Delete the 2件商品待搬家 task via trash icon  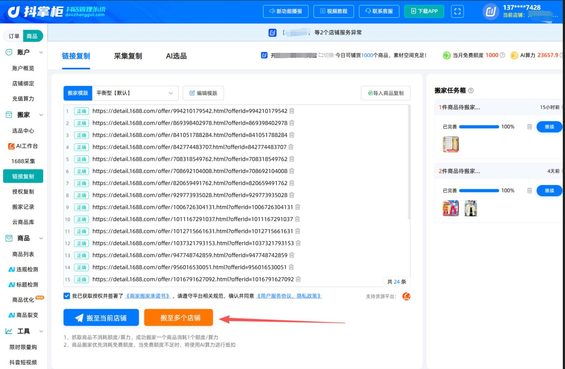point(530,191)
